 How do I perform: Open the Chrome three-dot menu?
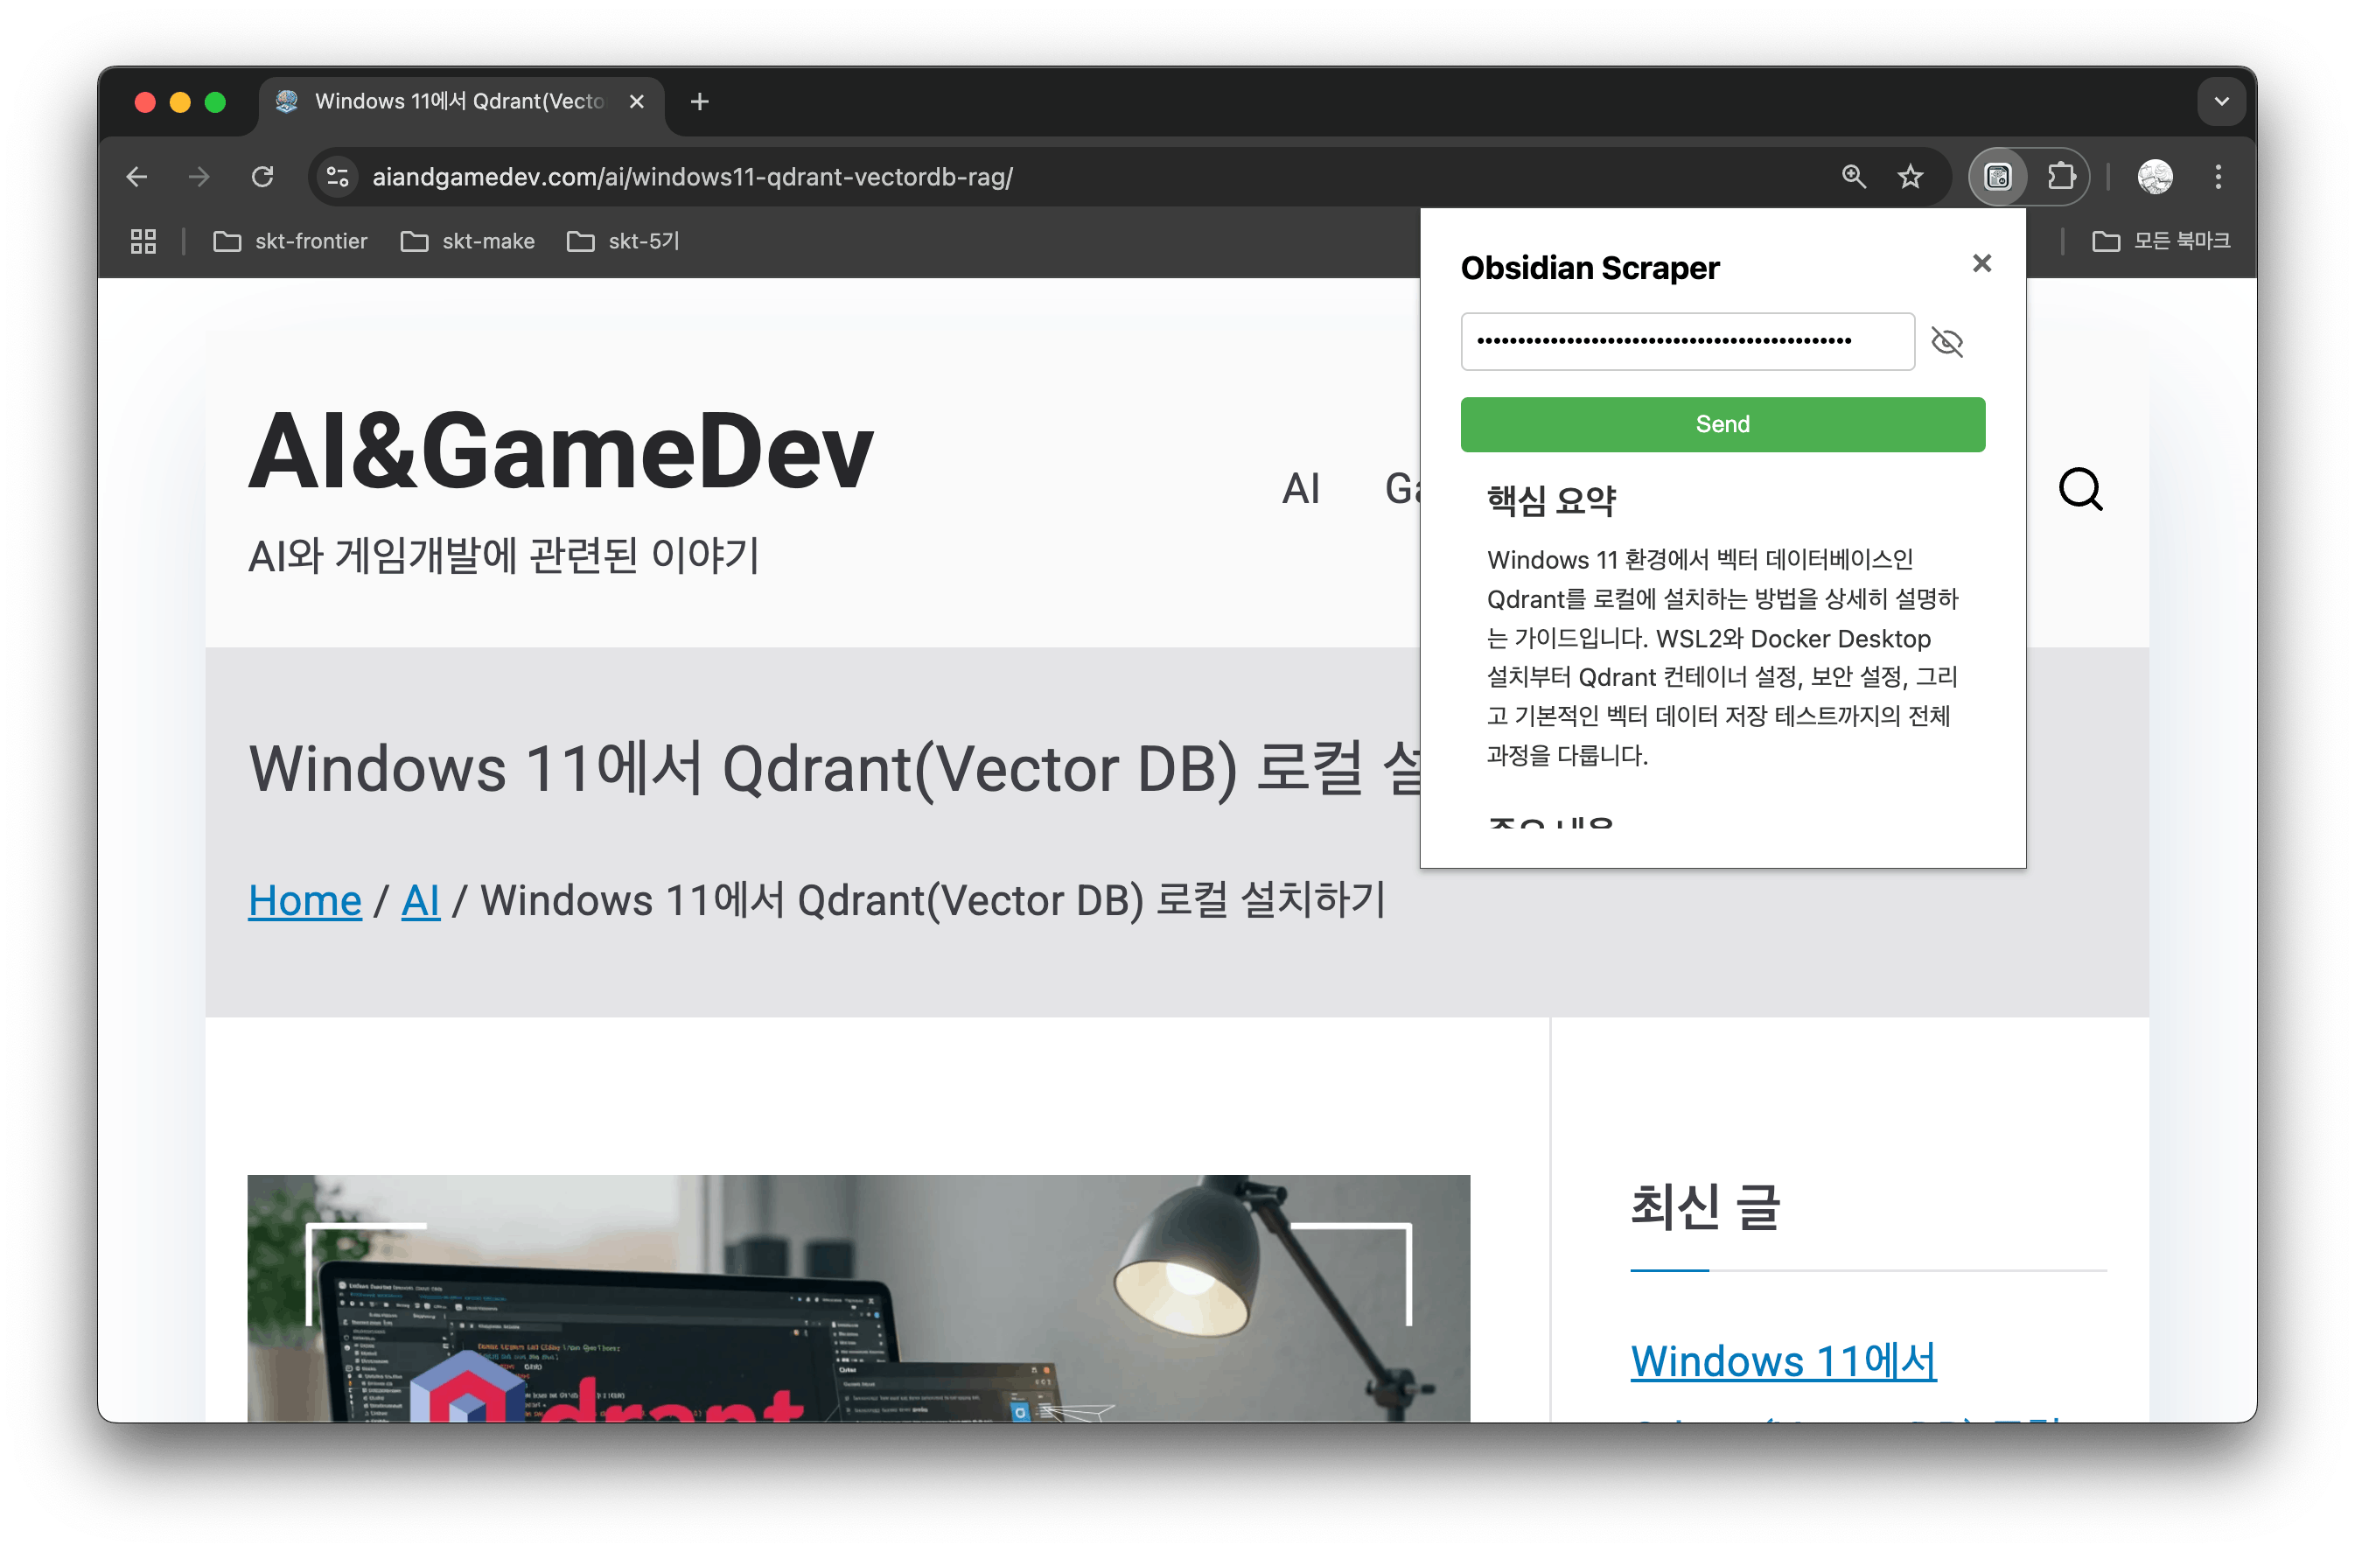click(2219, 178)
